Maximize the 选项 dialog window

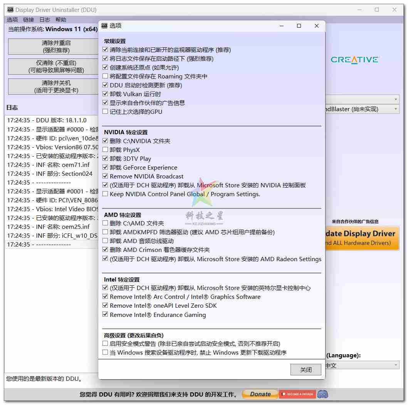299,26
